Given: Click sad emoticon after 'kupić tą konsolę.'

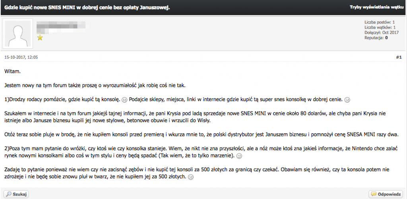Looking at the screenshot, I should [124, 99].
